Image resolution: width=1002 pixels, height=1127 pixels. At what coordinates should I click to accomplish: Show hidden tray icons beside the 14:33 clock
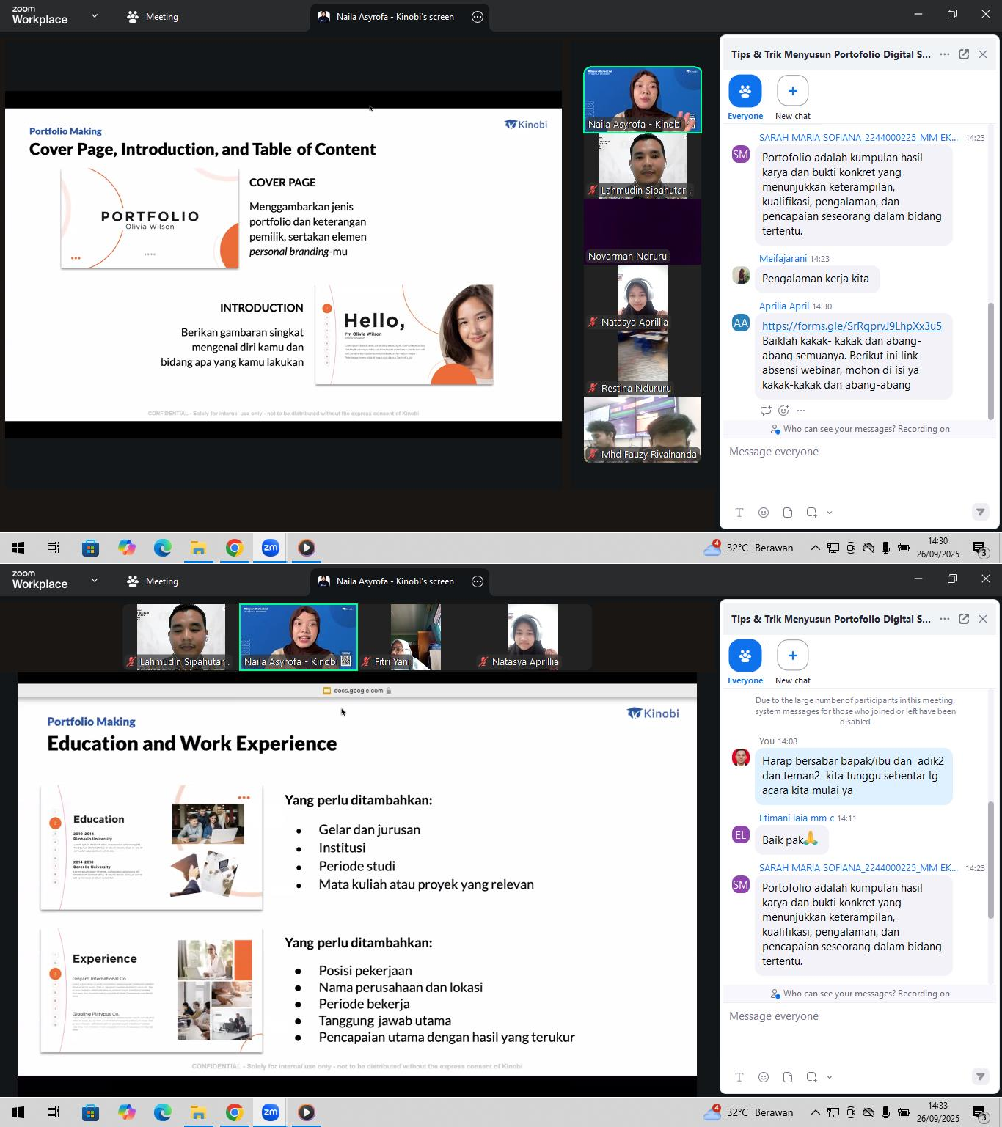click(815, 1112)
